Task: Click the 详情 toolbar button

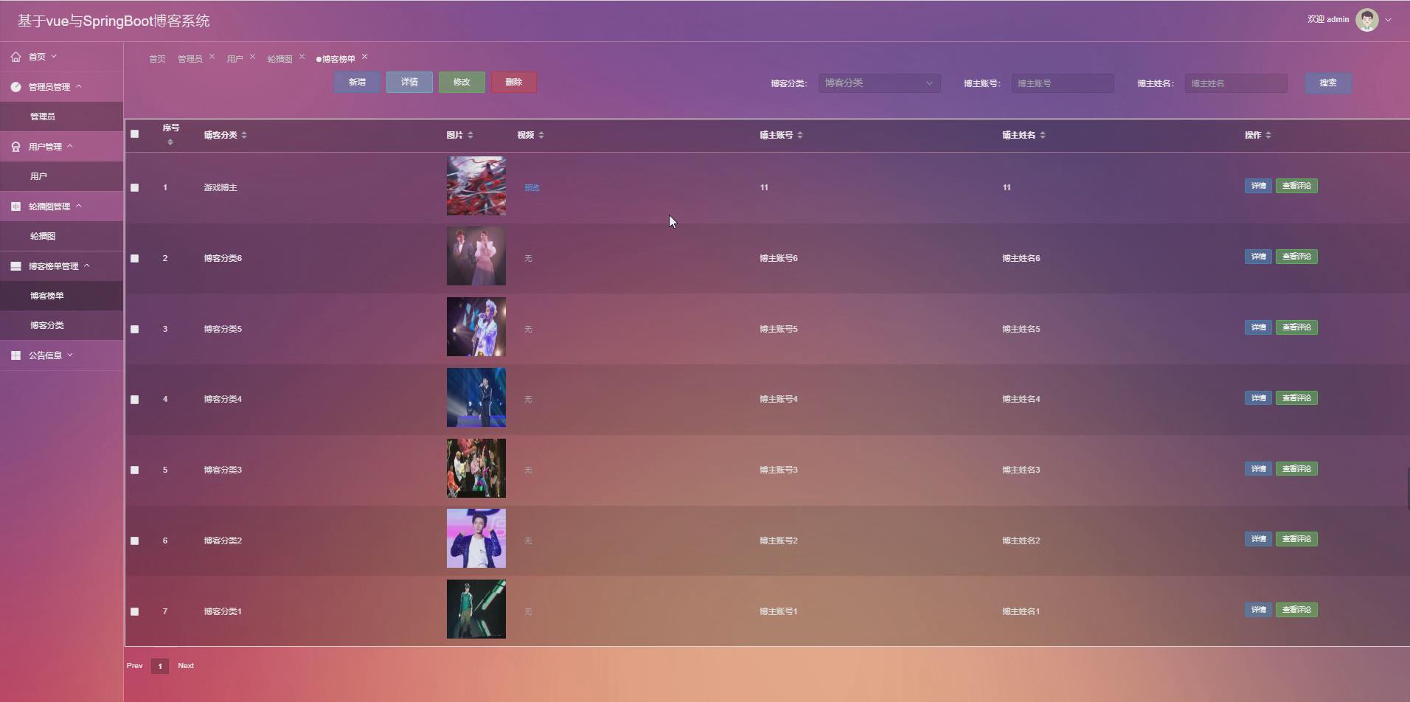Action: click(x=409, y=82)
